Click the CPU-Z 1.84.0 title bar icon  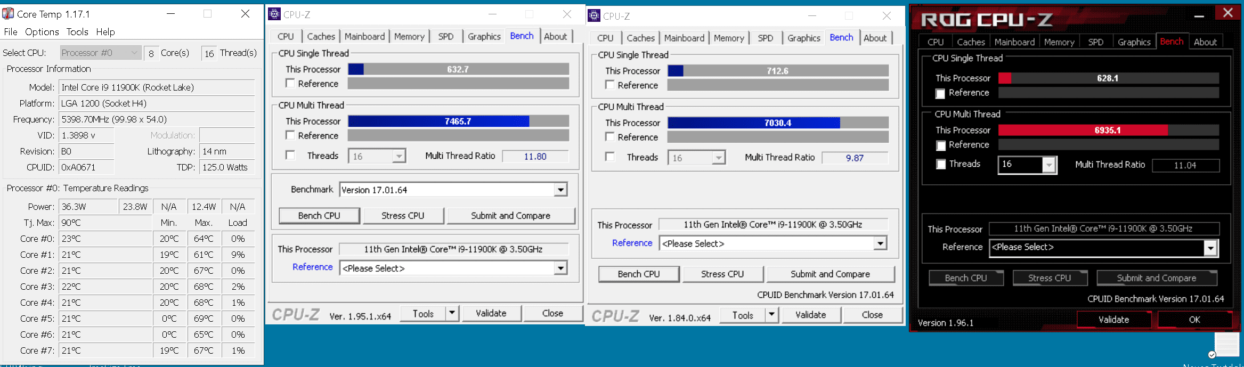tap(594, 15)
